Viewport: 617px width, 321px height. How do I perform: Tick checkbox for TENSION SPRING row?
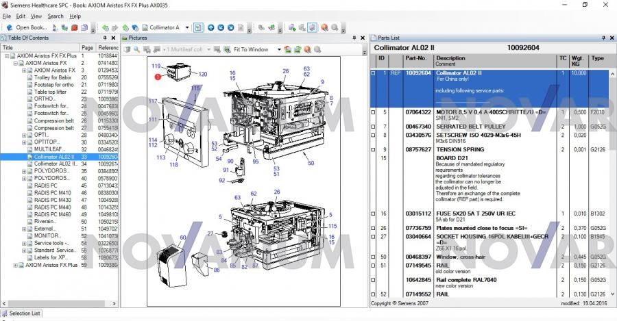pyautogui.click(x=374, y=149)
